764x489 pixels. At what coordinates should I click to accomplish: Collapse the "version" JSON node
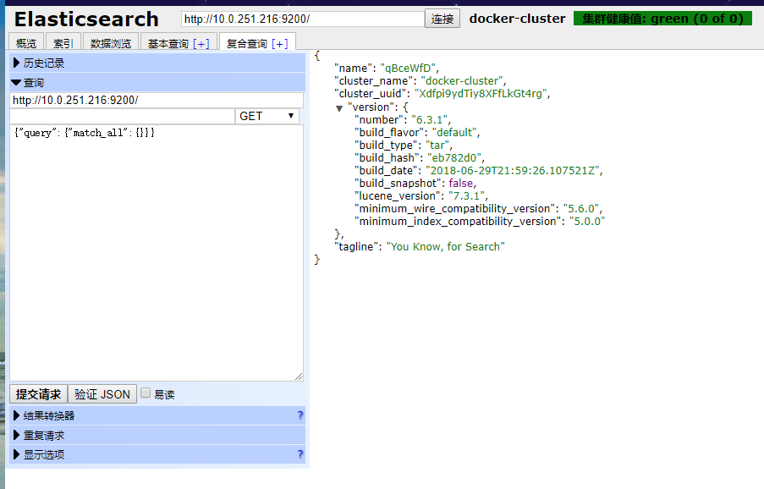(x=339, y=108)
